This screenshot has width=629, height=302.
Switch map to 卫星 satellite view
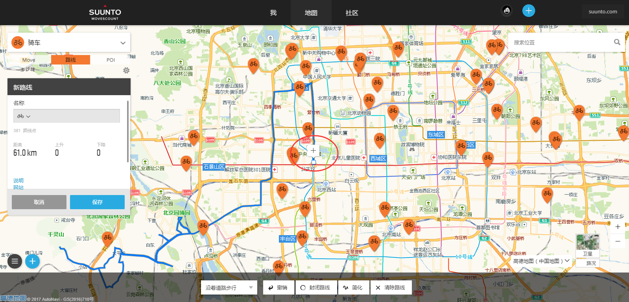(x=588, y=246)
